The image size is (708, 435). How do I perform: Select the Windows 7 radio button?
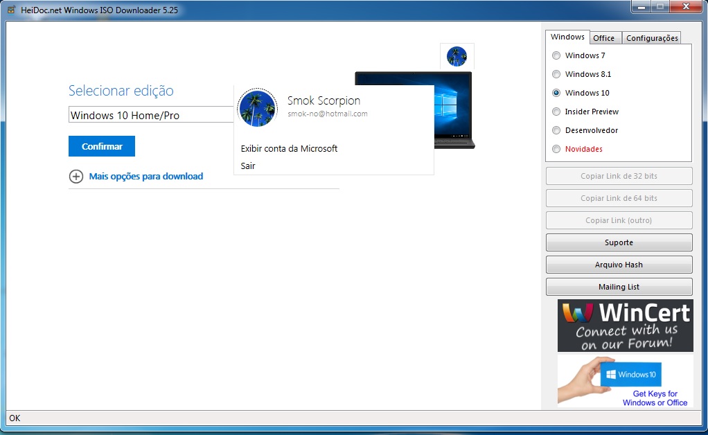(x=556, y=55)
